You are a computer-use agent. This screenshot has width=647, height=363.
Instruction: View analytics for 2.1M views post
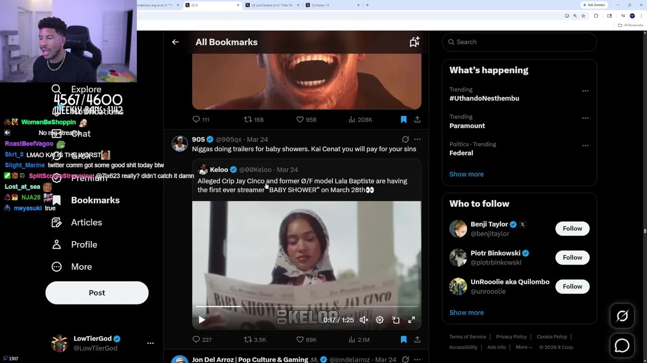(359, 340)
